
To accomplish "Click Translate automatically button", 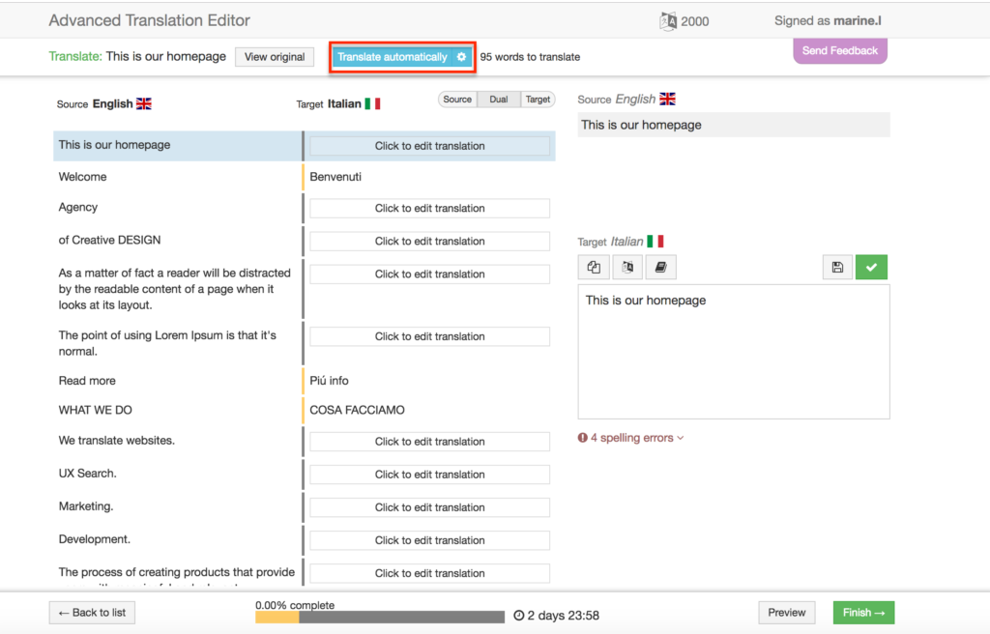I will (393, 57).
